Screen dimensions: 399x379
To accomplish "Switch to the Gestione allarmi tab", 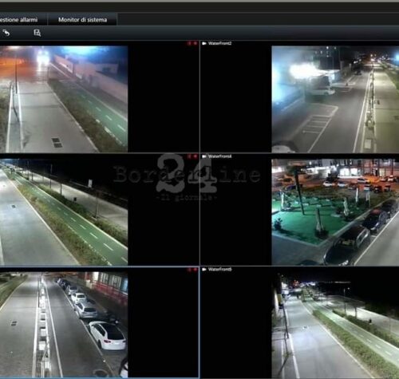I will (18, 20).
